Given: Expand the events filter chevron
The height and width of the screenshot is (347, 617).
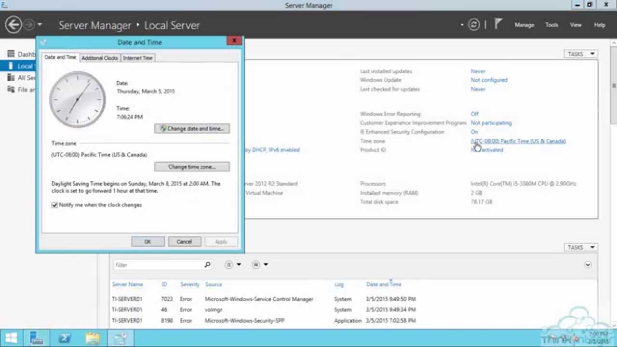Looking at the screenshot, I should [588, 265].
